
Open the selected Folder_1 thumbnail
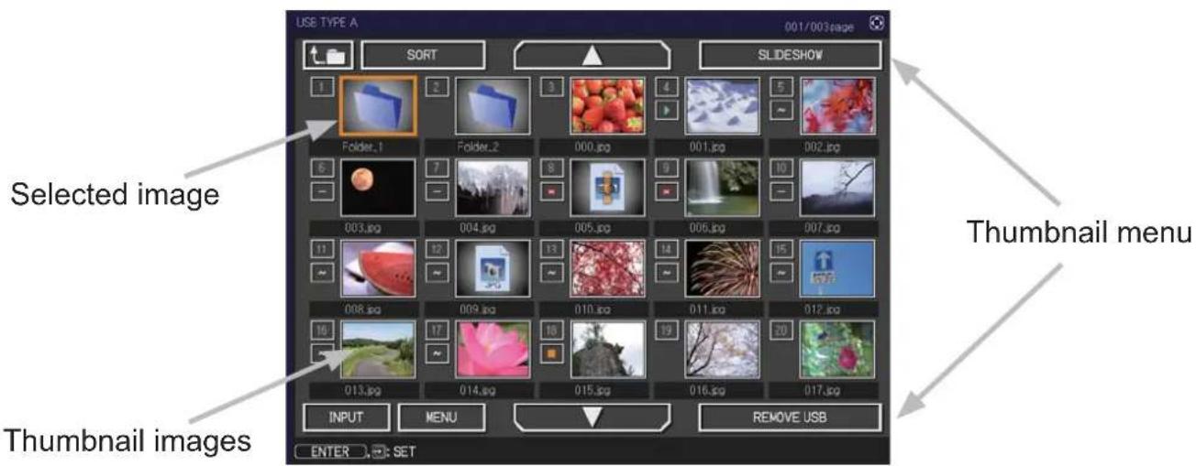click(378, 106)
